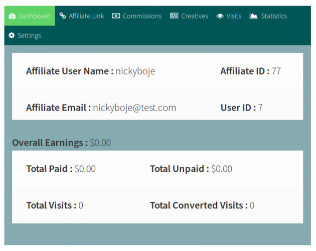Click the Affiliate Email label

pos(59,107)
